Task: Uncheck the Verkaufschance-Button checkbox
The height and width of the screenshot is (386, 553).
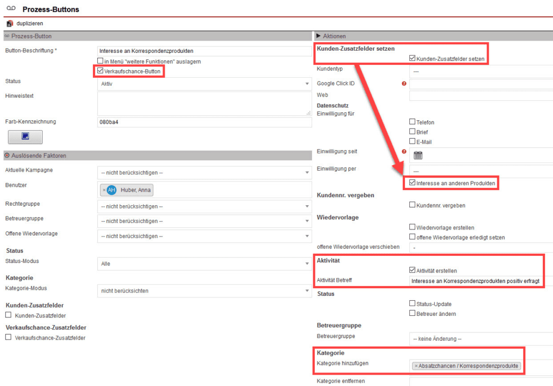Action: tap(100, 71)
